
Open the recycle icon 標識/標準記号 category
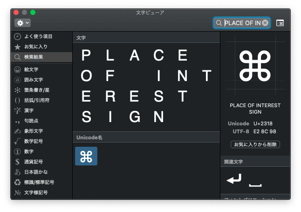tap(17, 182)
